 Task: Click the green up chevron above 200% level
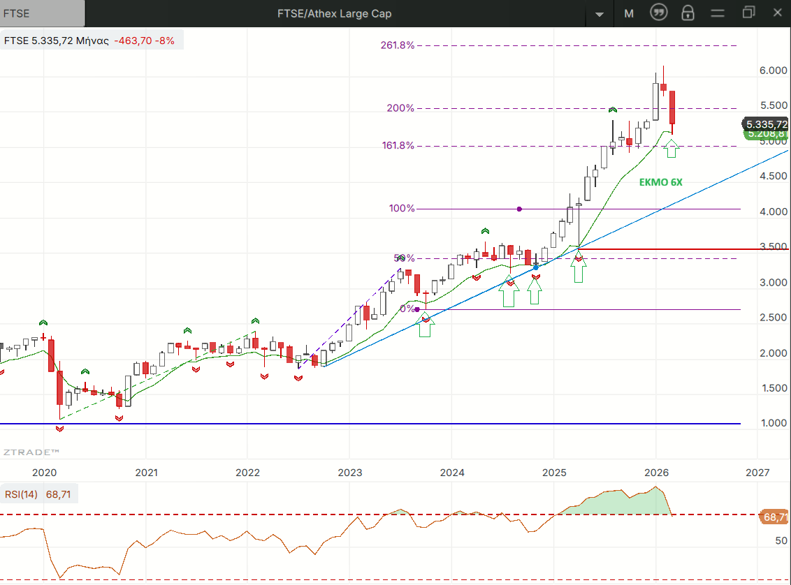[612, 110]
